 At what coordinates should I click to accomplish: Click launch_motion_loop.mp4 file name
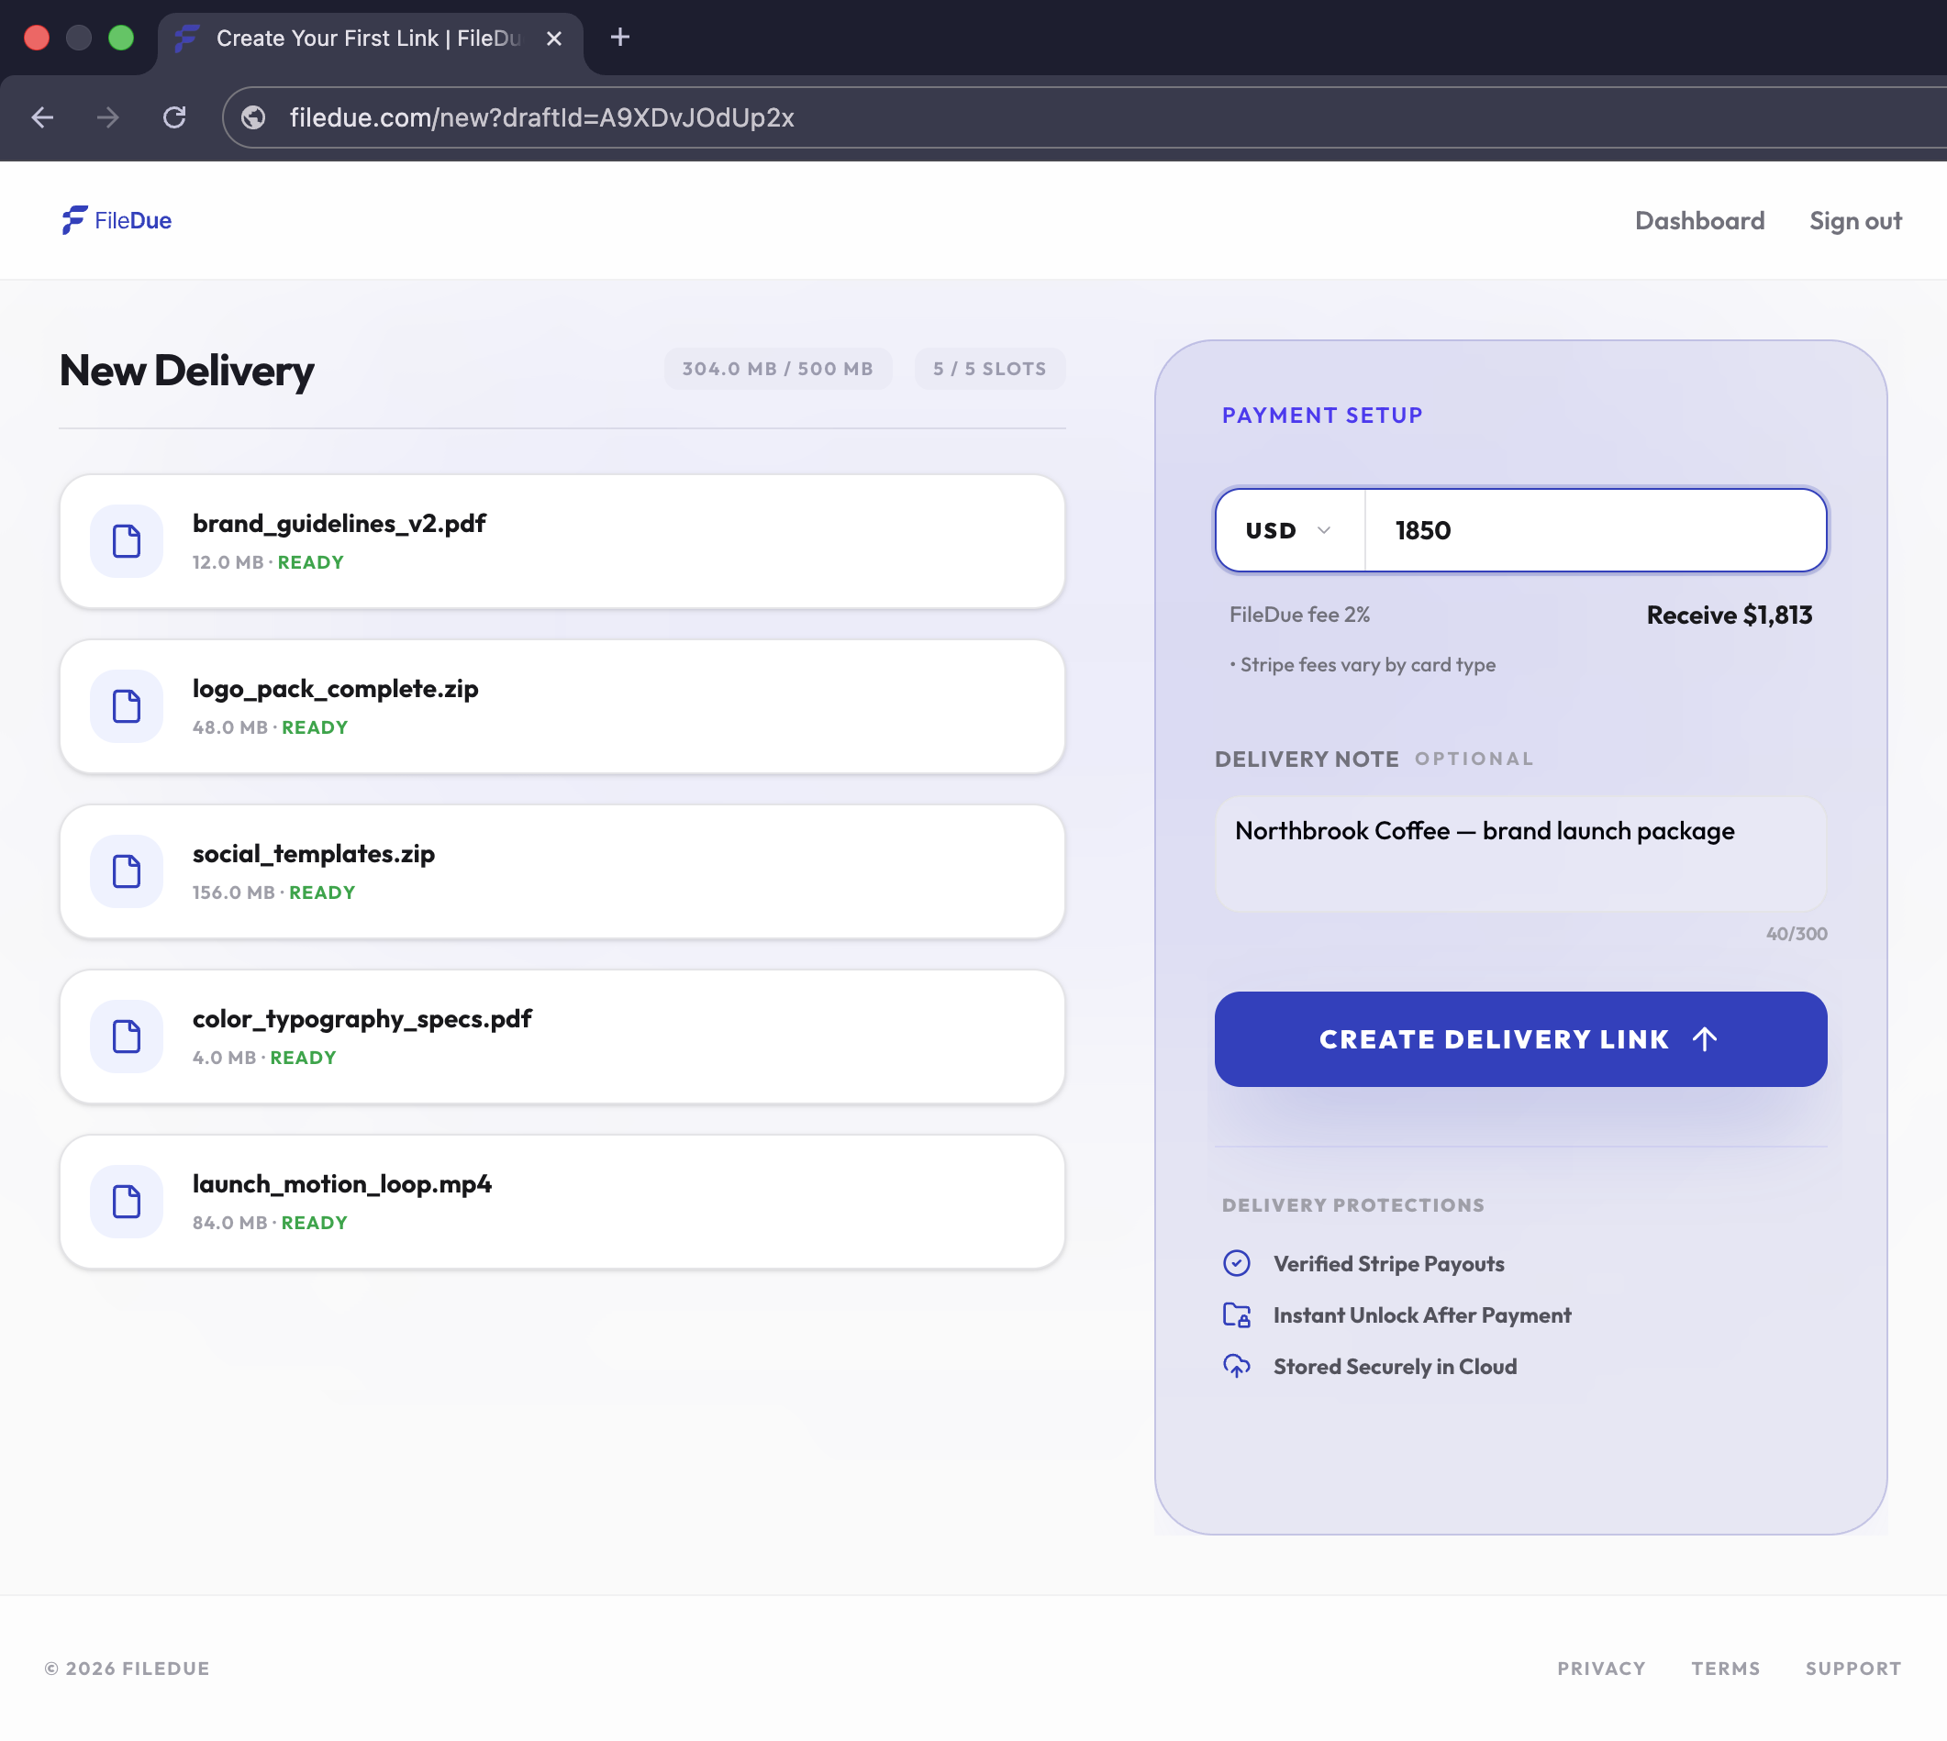(341, 1183)
